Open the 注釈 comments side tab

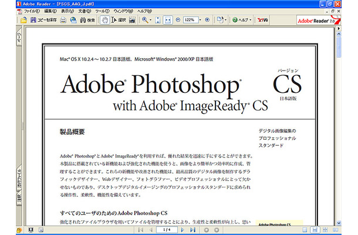19,199
